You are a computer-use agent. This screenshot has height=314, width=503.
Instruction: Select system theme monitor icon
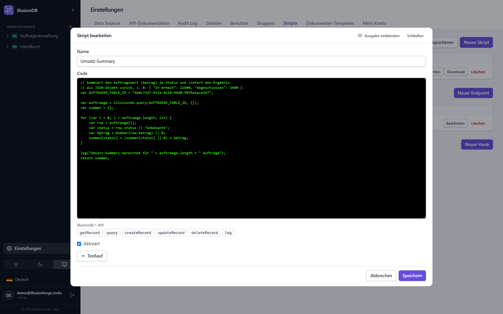64,264
